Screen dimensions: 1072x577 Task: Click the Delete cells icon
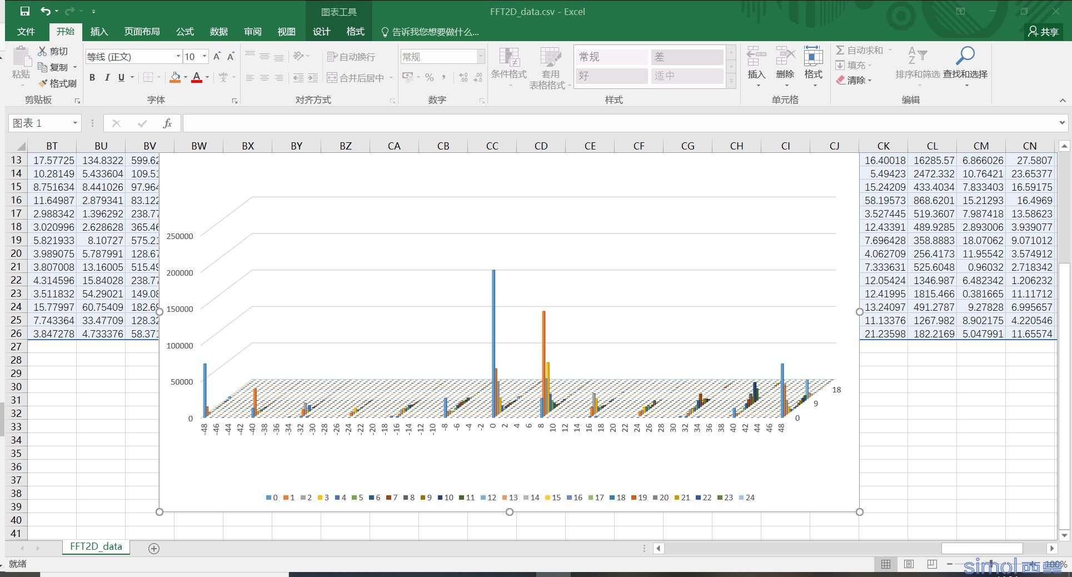click(785, 57)
